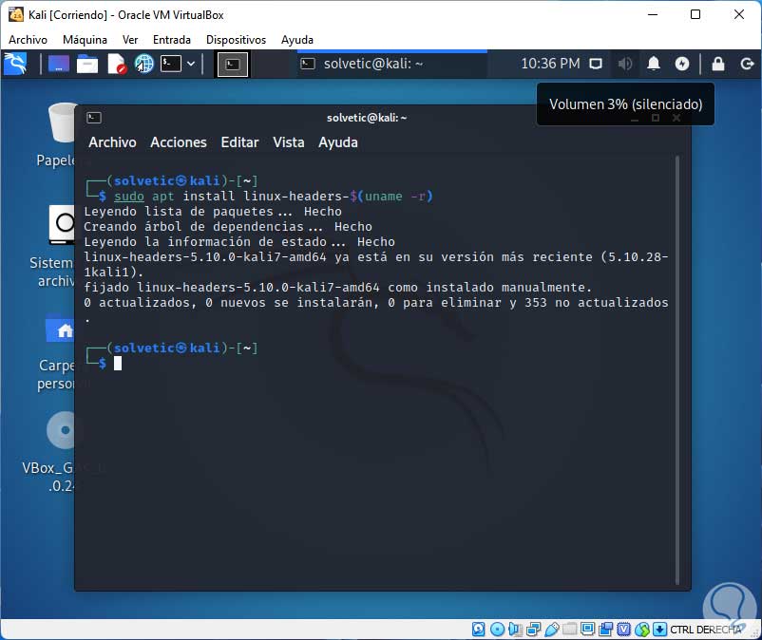Image resolution: width=762 pixels, height=640 pixels.
Task: Open VirtualBox Entrada menu
Action: [x=172, y=40]
